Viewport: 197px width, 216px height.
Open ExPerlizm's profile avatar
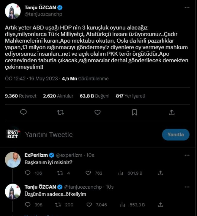click(x=13, y=160)
